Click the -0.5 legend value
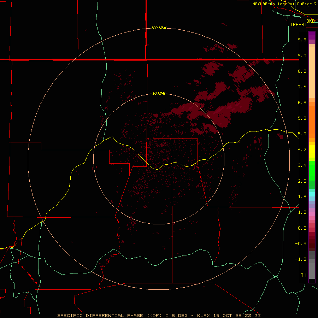The height and width of the screenshot is (318, 318). tap(301, 244)
